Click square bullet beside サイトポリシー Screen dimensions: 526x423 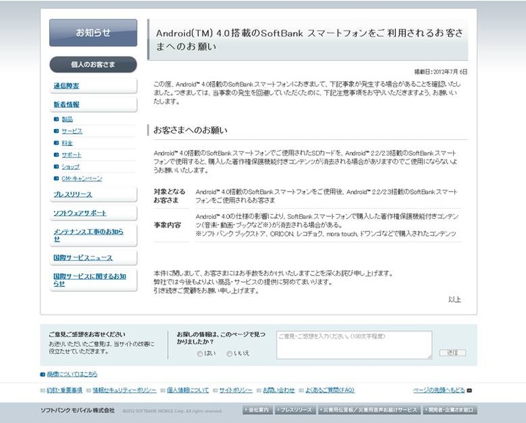pyautogui.click(x=216, y=390)
